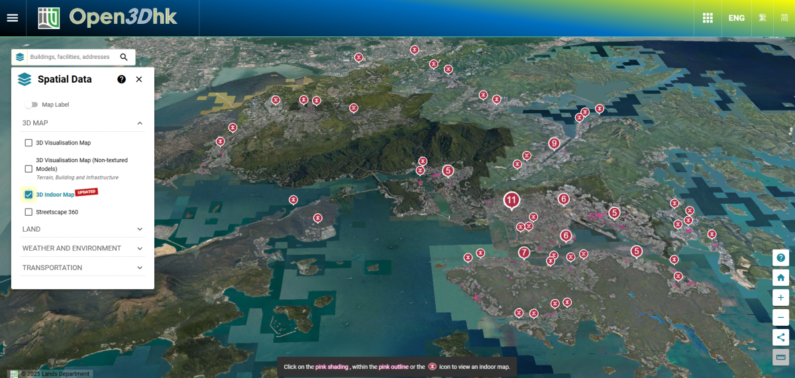The image size is (795, 378).
Task: Close the Spatial Data panel
Action: (x=139, y=79)
